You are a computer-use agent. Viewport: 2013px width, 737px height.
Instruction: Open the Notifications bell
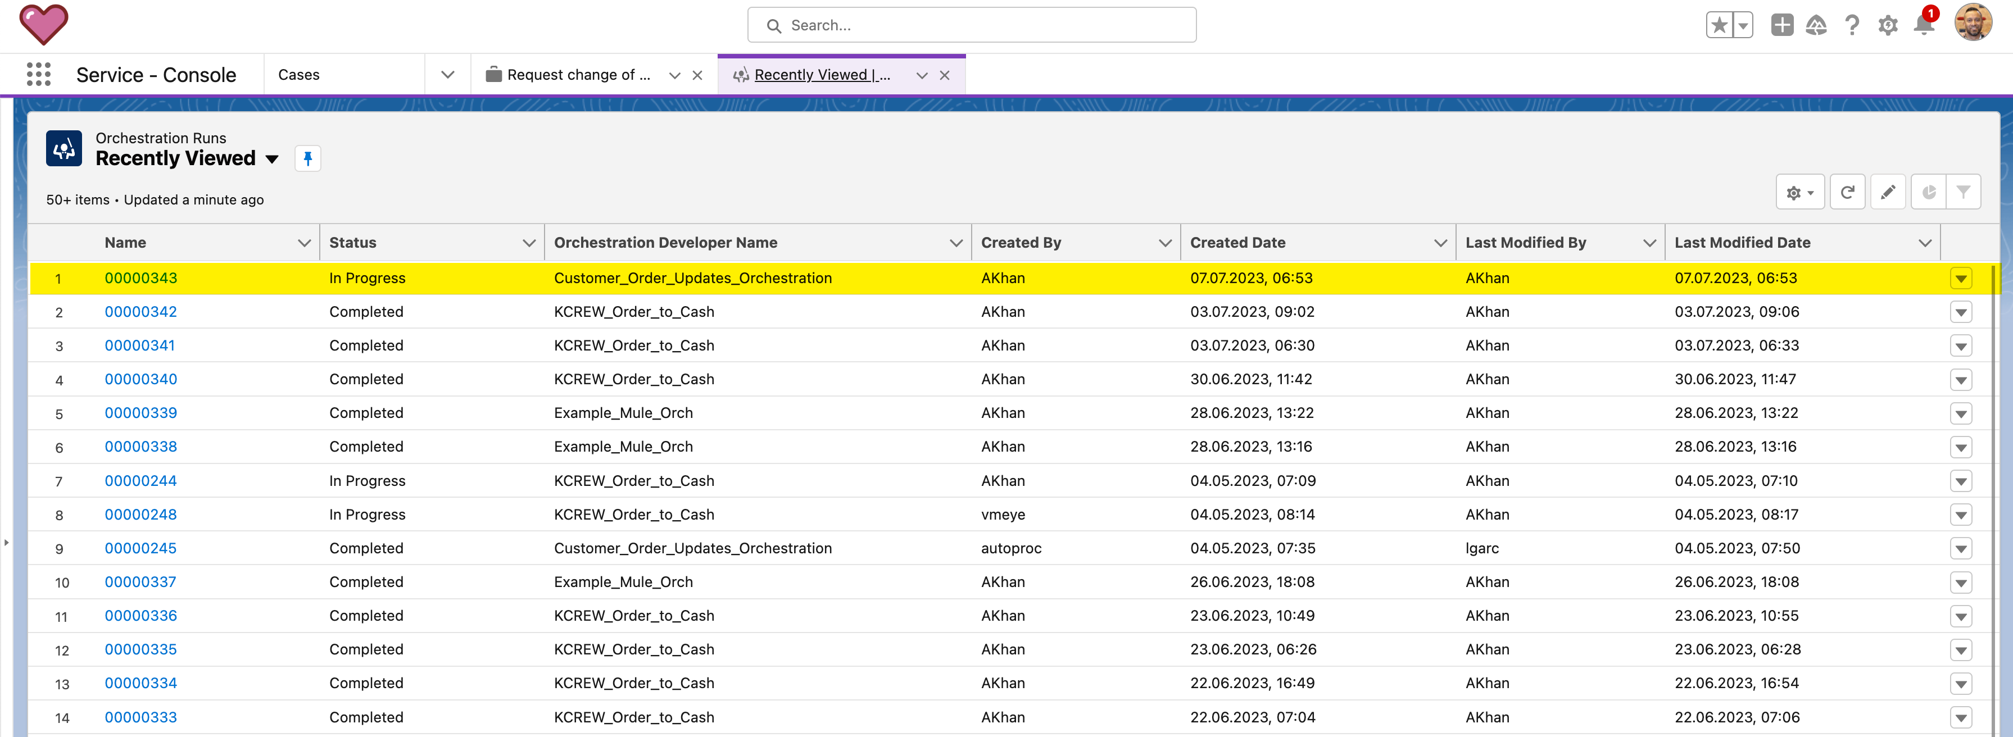click(1924, 25)
